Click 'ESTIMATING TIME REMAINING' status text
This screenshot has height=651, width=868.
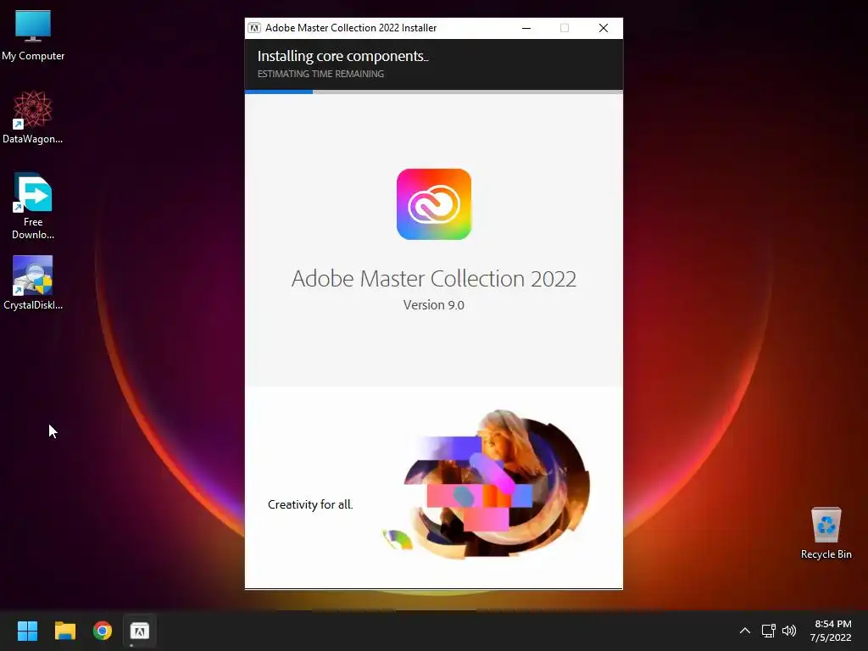[320, 75]
